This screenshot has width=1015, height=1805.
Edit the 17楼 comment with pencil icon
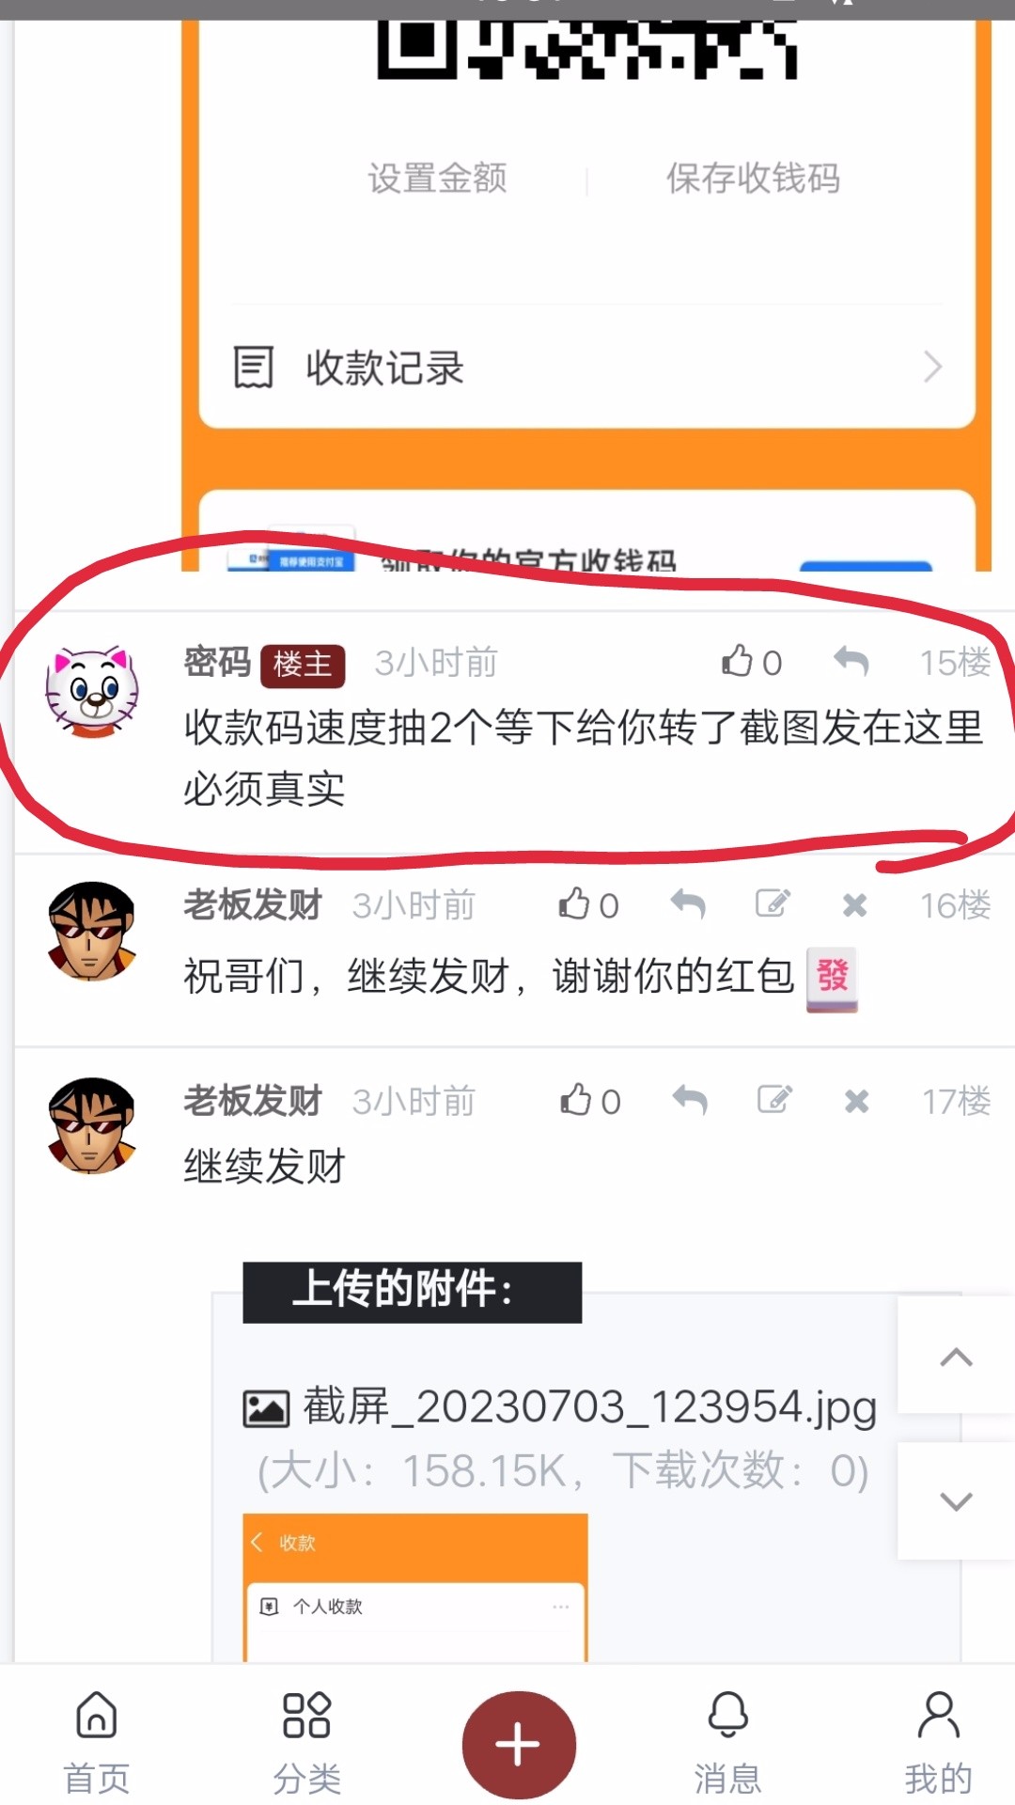point(775,1099)
